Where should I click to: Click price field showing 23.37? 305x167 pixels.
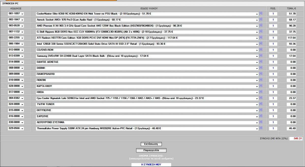291,98
